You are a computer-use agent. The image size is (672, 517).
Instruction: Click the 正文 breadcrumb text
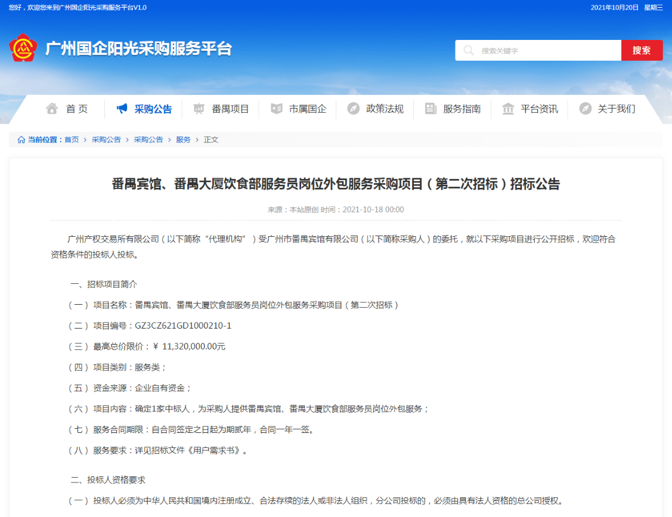[x=211, y=140]
